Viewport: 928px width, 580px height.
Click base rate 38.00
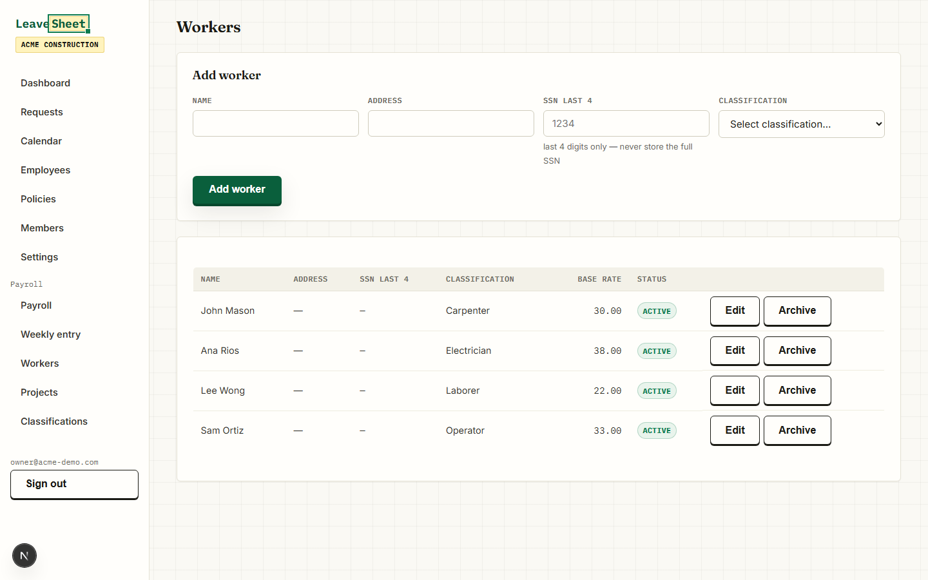(608, 351)
